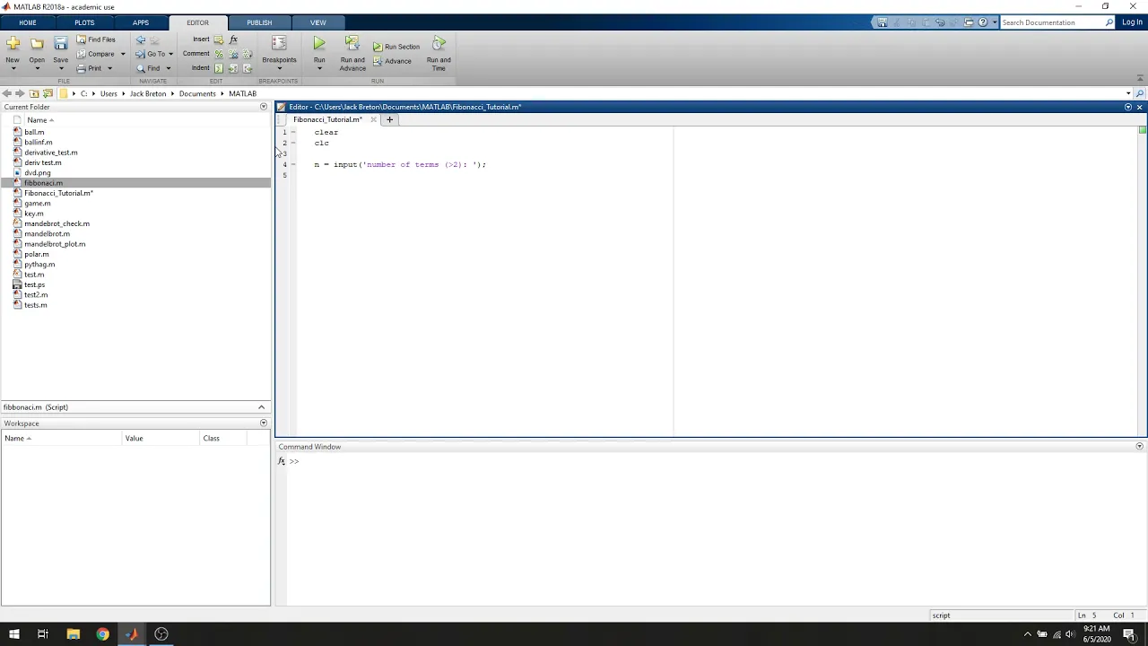Click the switch windows icon in quick-access bar

pos(969,22)
